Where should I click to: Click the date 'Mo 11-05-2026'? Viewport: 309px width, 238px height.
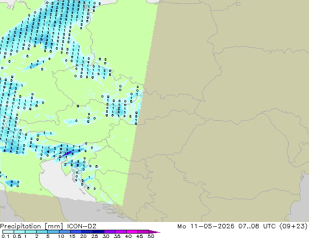pos(206,226)
